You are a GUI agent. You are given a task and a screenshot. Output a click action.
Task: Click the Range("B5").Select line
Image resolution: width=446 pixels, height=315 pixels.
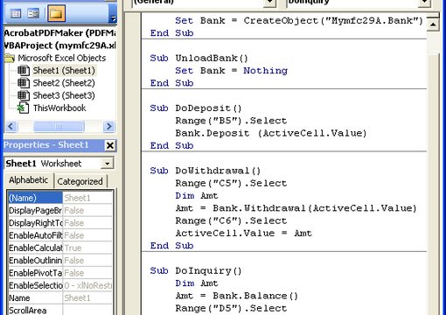231,121
